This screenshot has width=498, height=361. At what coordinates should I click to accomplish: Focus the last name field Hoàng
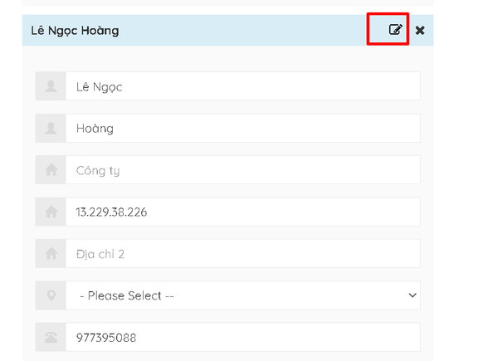243,129
